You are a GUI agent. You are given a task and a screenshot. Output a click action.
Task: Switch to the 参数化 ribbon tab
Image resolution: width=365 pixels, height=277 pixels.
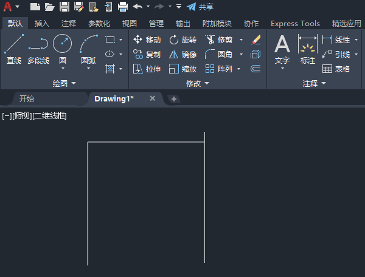coord(99,24)
